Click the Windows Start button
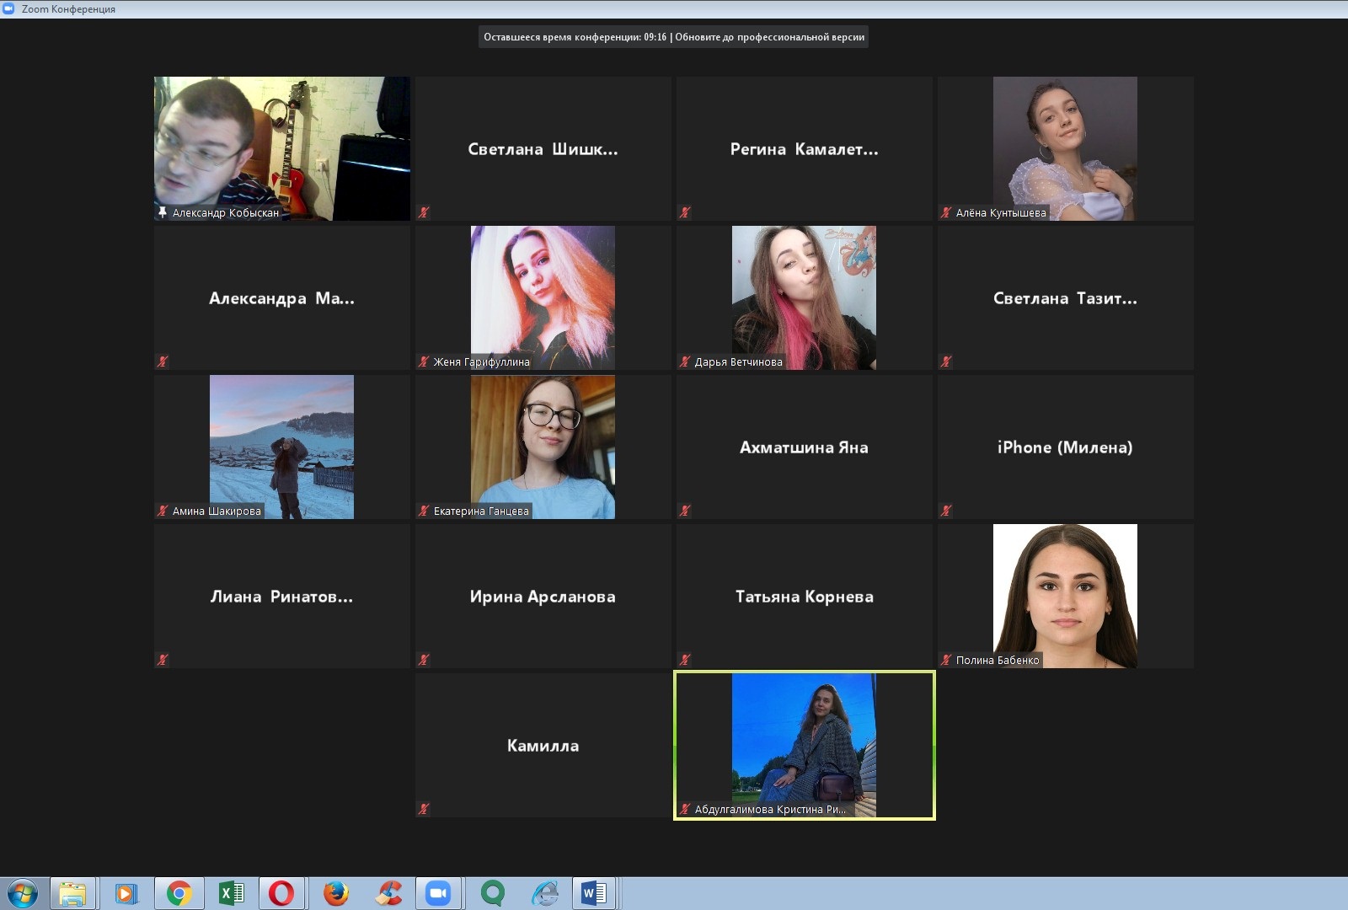The height and width of the screenshot is (910, 1348). click(x=23, y=893)
